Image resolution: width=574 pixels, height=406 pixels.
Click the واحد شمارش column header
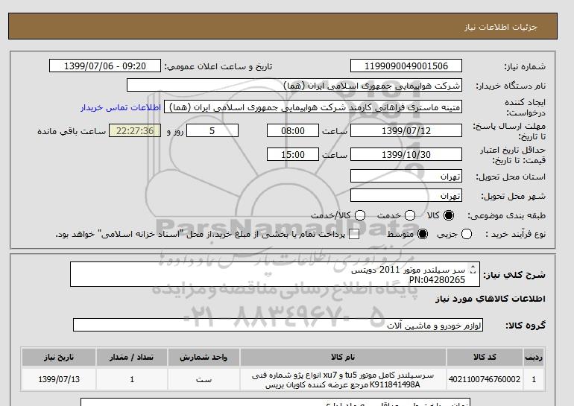tap(204, 357)
